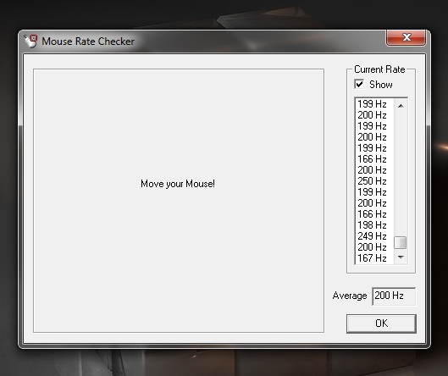Viewport: 448px width, 376px height.
Task: Click the rate list scrollbar thumb
Action: [x=401, y=242]
